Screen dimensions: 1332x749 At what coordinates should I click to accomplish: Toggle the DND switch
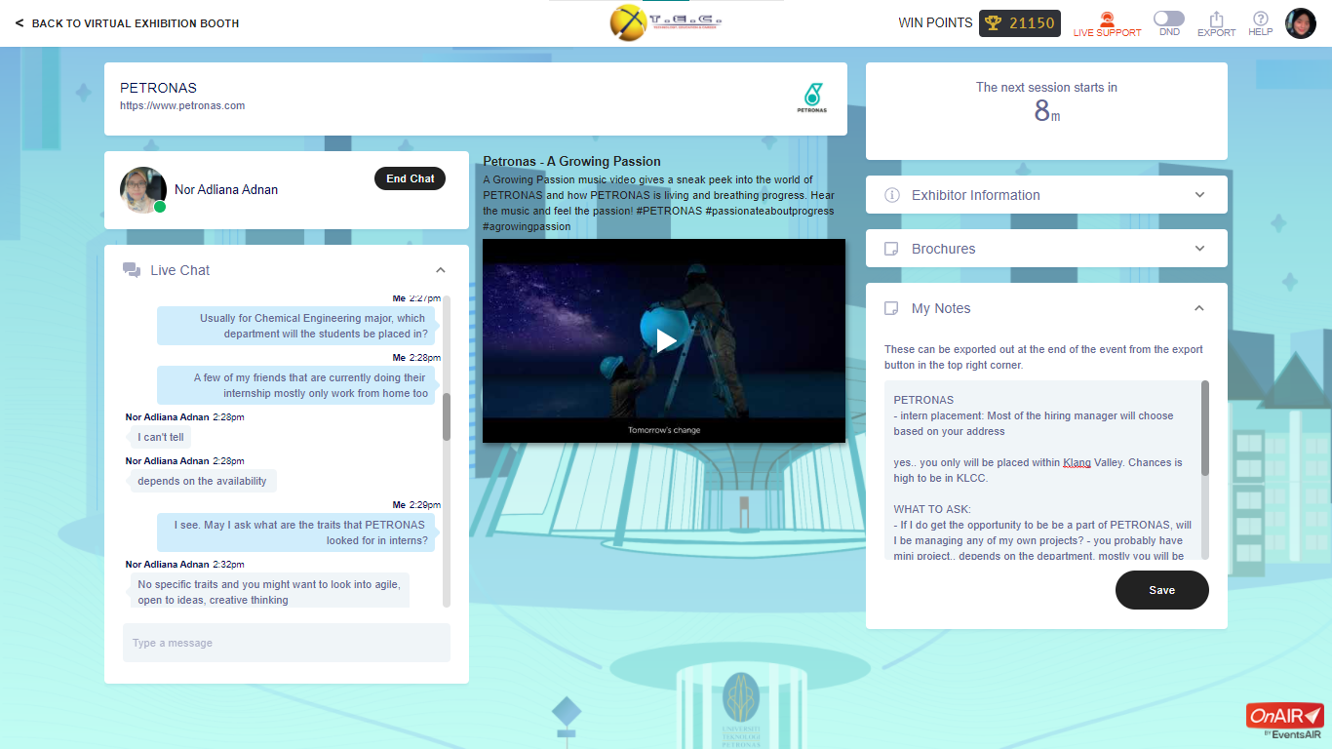(x=1168, y=19)
